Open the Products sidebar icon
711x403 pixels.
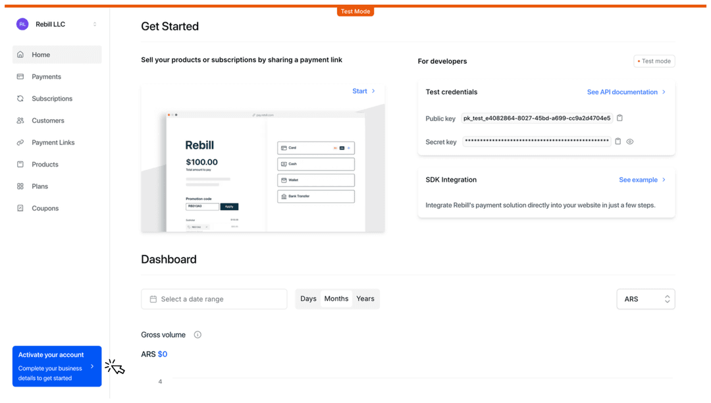pyautogui.click(x=21, y=164)
